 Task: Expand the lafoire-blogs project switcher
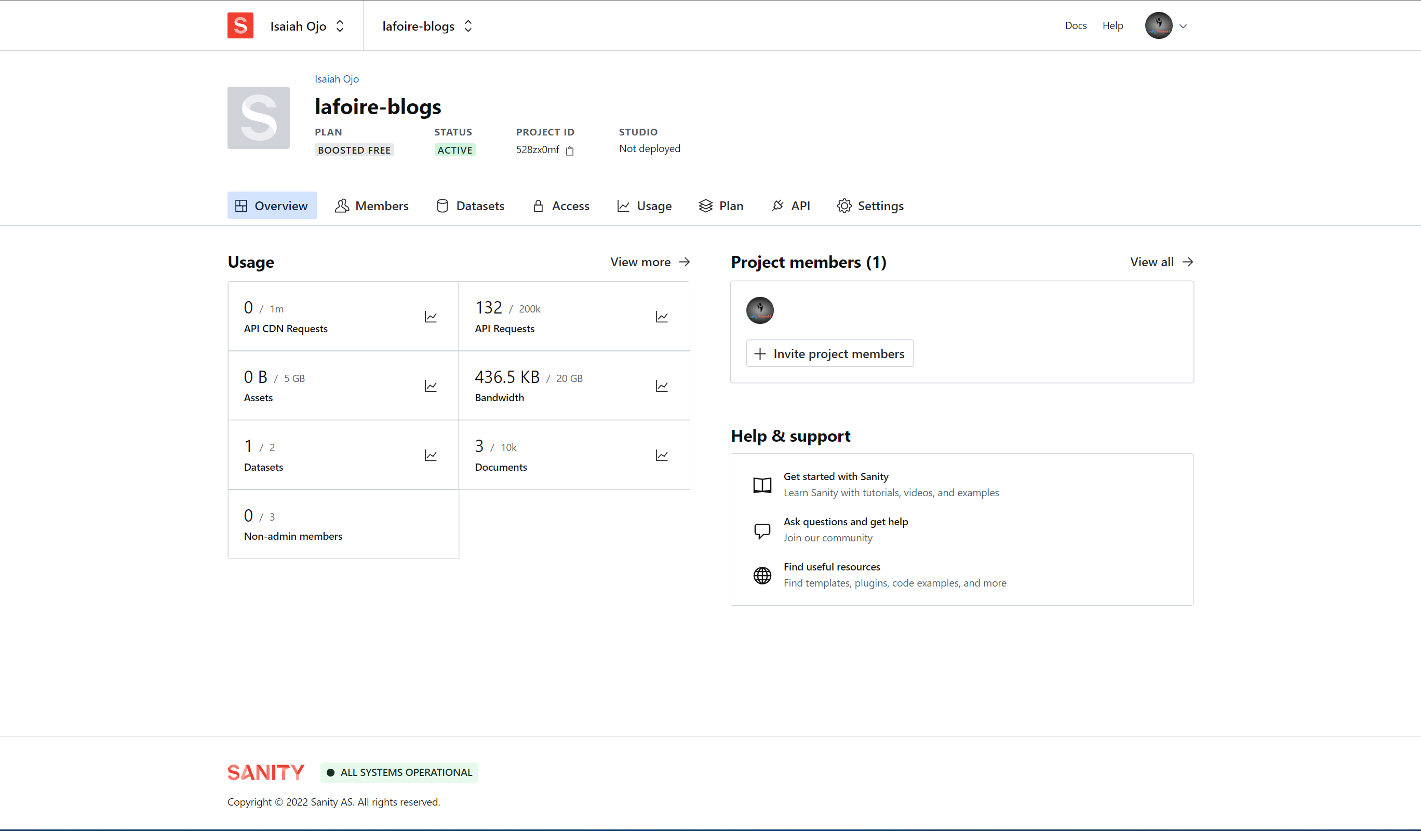click(427, 26)
